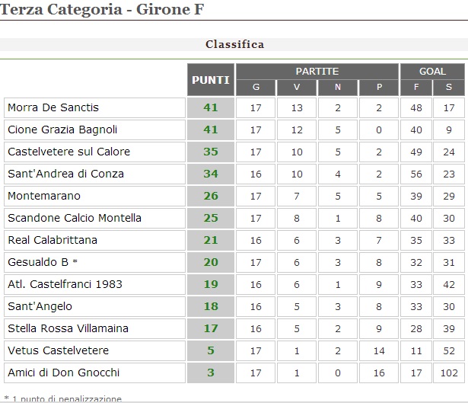Click Amici di Don Gnocchi team name
Image resolution: width=468 pixels, height=403 pixels.
[x=63, y=373]
